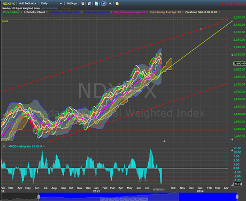This screenshot has width=246, height=201.
Task: Click the left handle of range slider
Action: [39, 197]
